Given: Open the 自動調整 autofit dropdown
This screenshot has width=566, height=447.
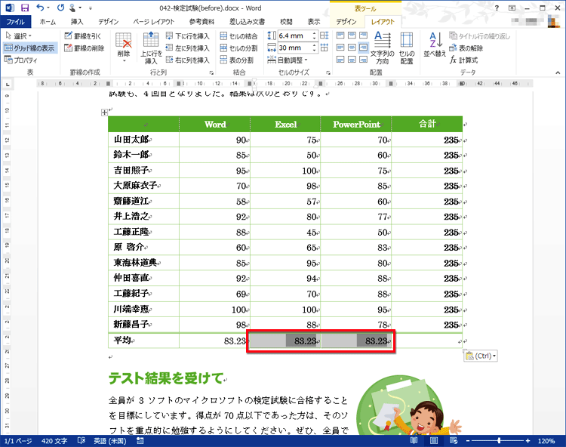Looking at the screenshot, I should tap(288, 60).
